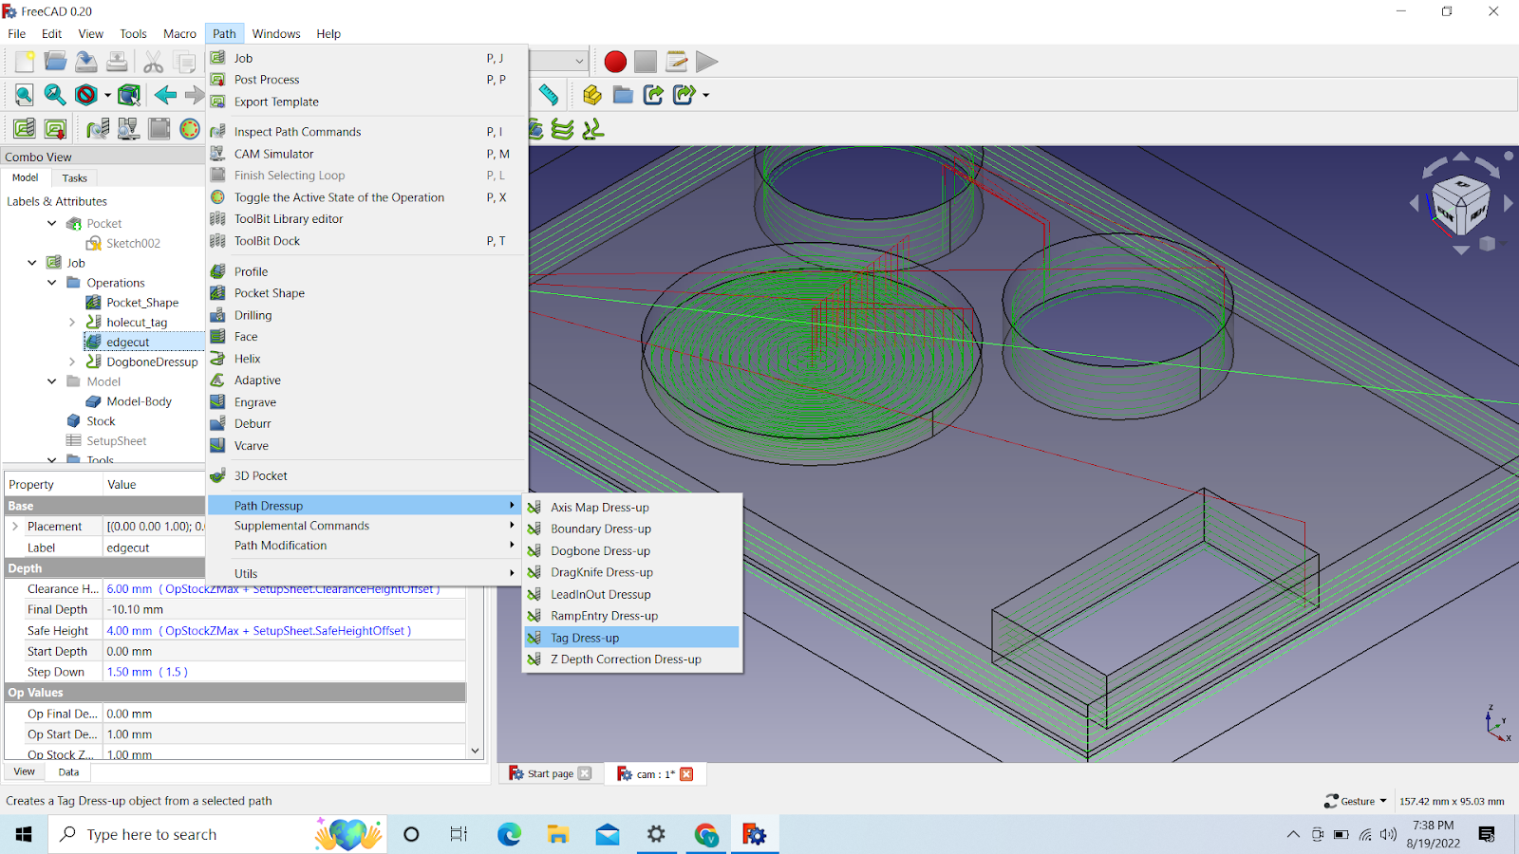Switch to the Data property tab
This screenshot has width=1519, height=854.
(x=68, y=771)
